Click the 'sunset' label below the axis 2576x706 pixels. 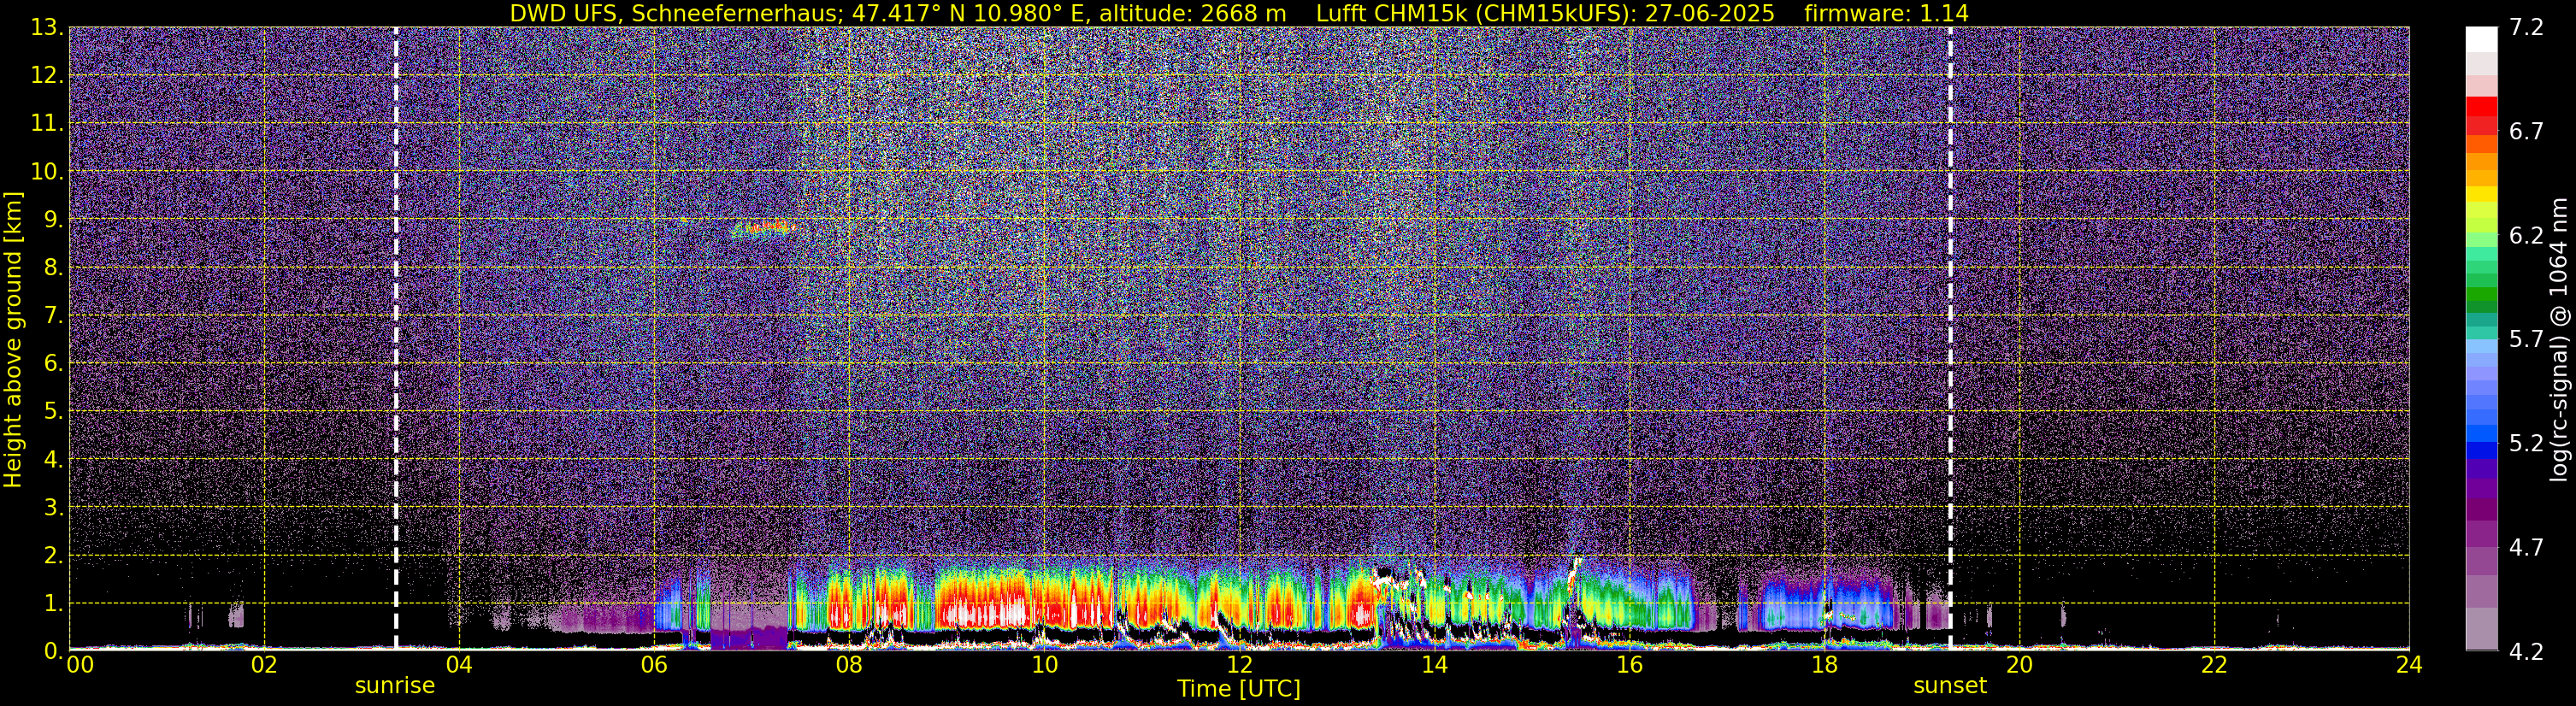point(1950,686)
